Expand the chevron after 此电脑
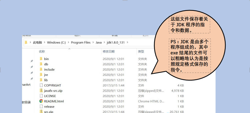This screenshot has height=113, width=250. tap(44, 43)
